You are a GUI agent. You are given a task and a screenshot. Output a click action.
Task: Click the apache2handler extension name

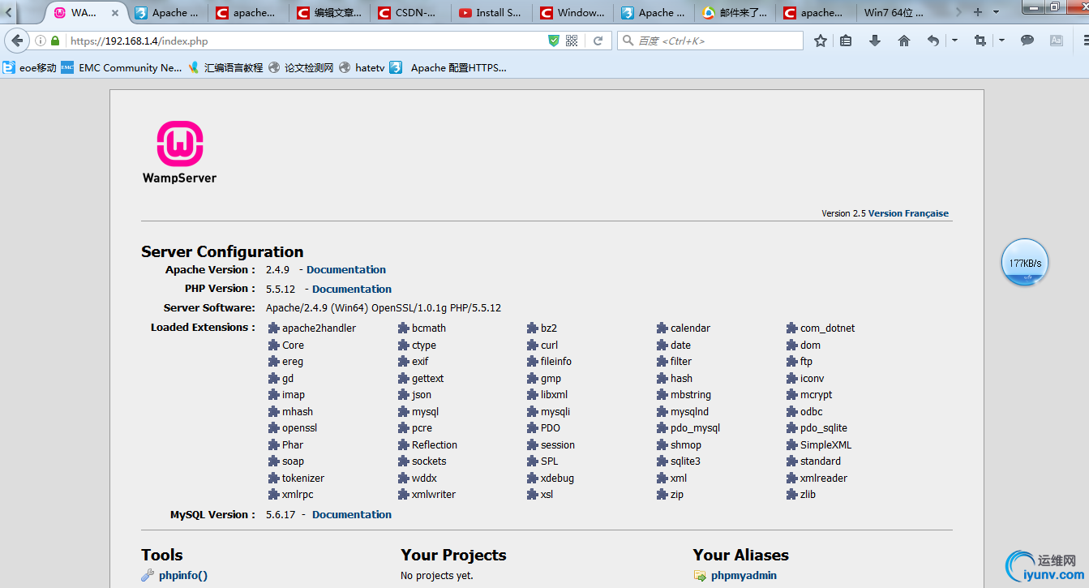(x=319, y=328)
